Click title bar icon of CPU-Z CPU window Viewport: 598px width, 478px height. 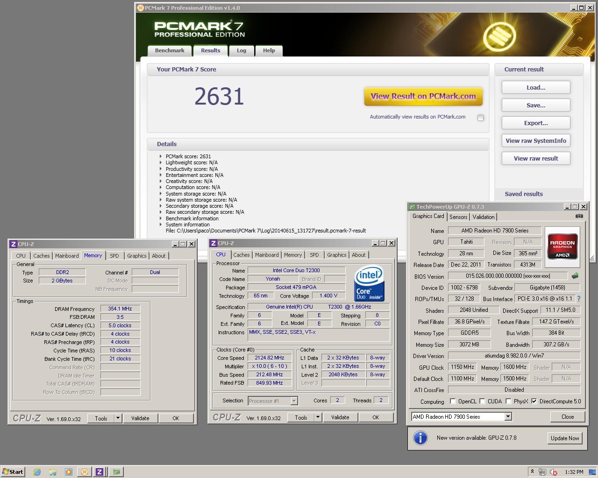click(x=214, y=243)
